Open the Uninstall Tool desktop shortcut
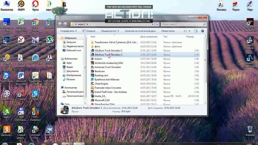 [35, 132]
